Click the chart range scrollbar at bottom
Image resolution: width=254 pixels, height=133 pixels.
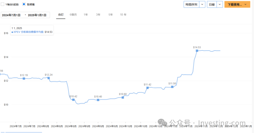(24, 132)
